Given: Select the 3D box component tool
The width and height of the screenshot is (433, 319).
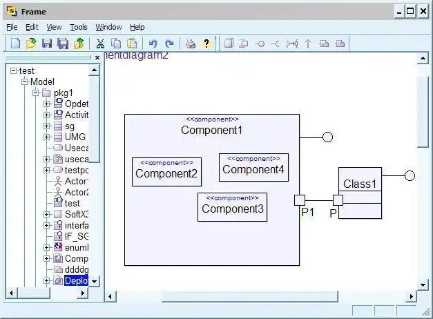Looking at the screenshot, I should pyautogui.click(x=229, y=43).
